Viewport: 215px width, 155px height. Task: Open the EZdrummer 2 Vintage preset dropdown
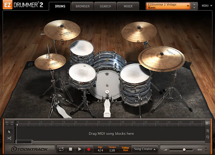point(168,6)
